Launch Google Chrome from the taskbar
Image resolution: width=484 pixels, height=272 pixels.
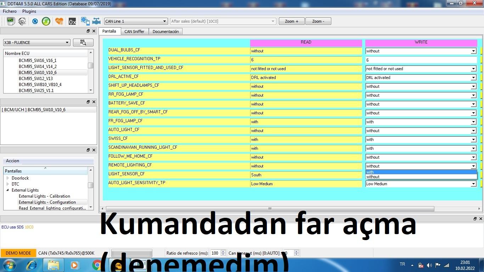(96, 265)
